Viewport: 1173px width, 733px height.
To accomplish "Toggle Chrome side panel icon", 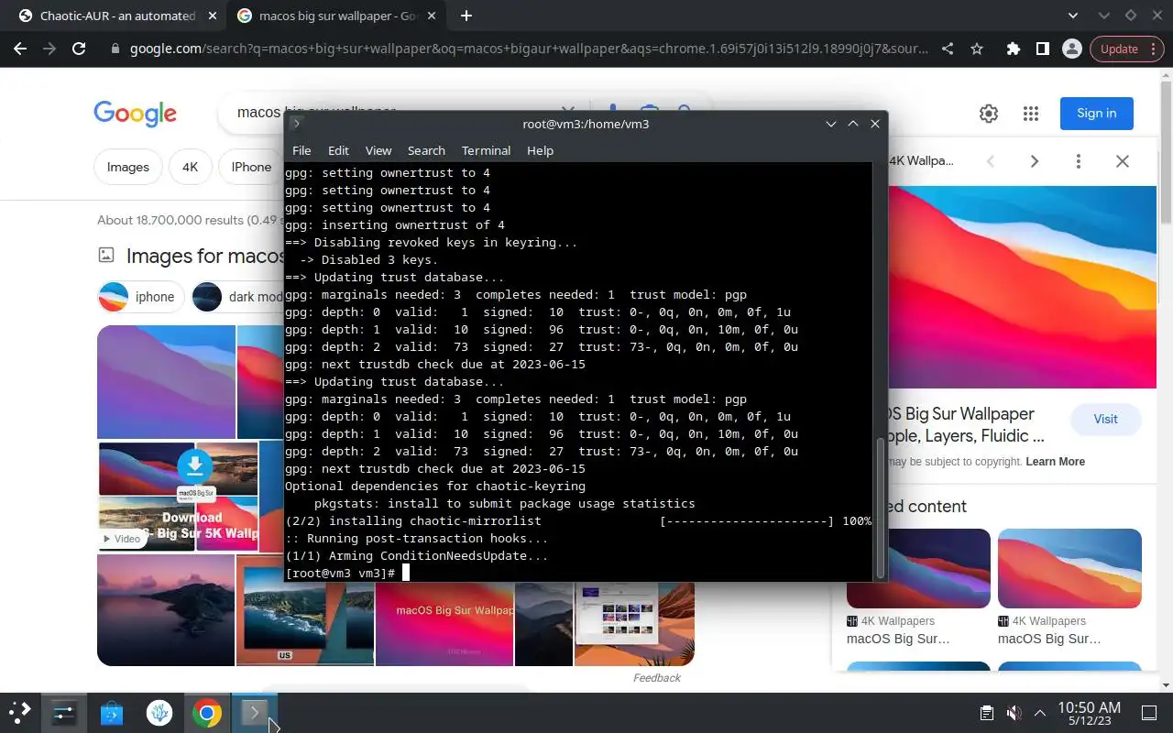I will pos(1042,49).
